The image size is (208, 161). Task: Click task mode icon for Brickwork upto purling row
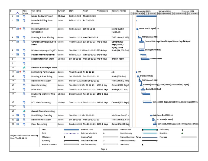[x=24, y=50]
